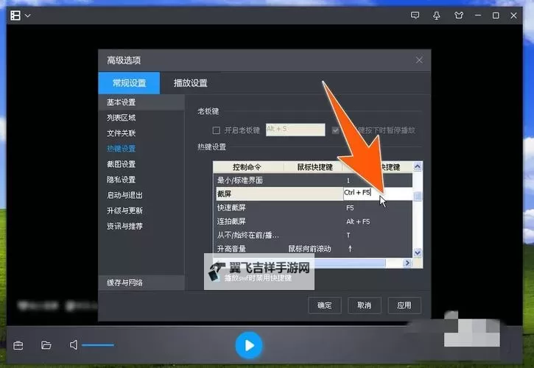Viewport: 534px width, 368px height.
Task: Select the 快速截屏 row
Action: click(x=312, y=208)
